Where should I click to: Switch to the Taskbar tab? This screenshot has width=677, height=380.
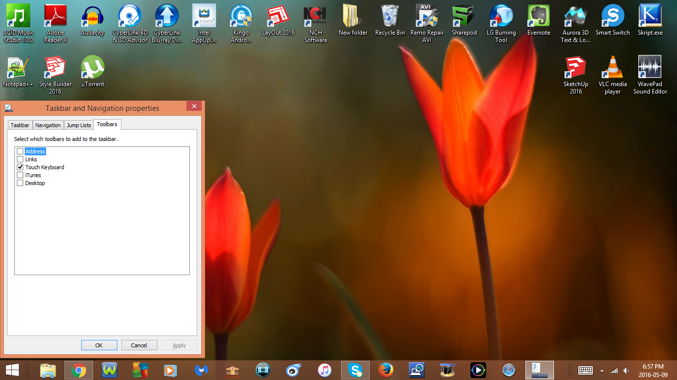[20, 125]
